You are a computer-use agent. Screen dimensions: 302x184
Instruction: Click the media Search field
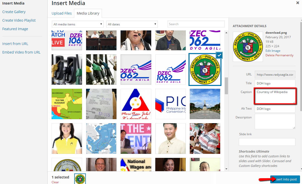[196, 24]
